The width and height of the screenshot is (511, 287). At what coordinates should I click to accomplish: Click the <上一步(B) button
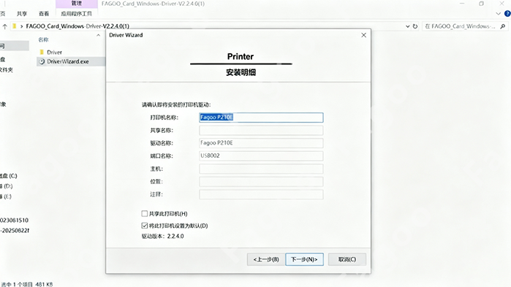266,259
